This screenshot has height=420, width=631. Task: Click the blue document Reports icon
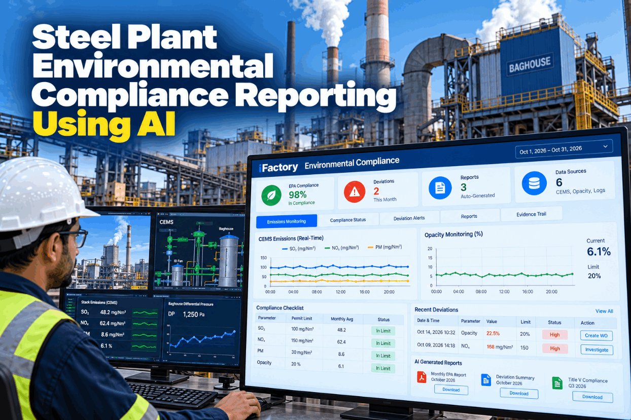[440, 188]
